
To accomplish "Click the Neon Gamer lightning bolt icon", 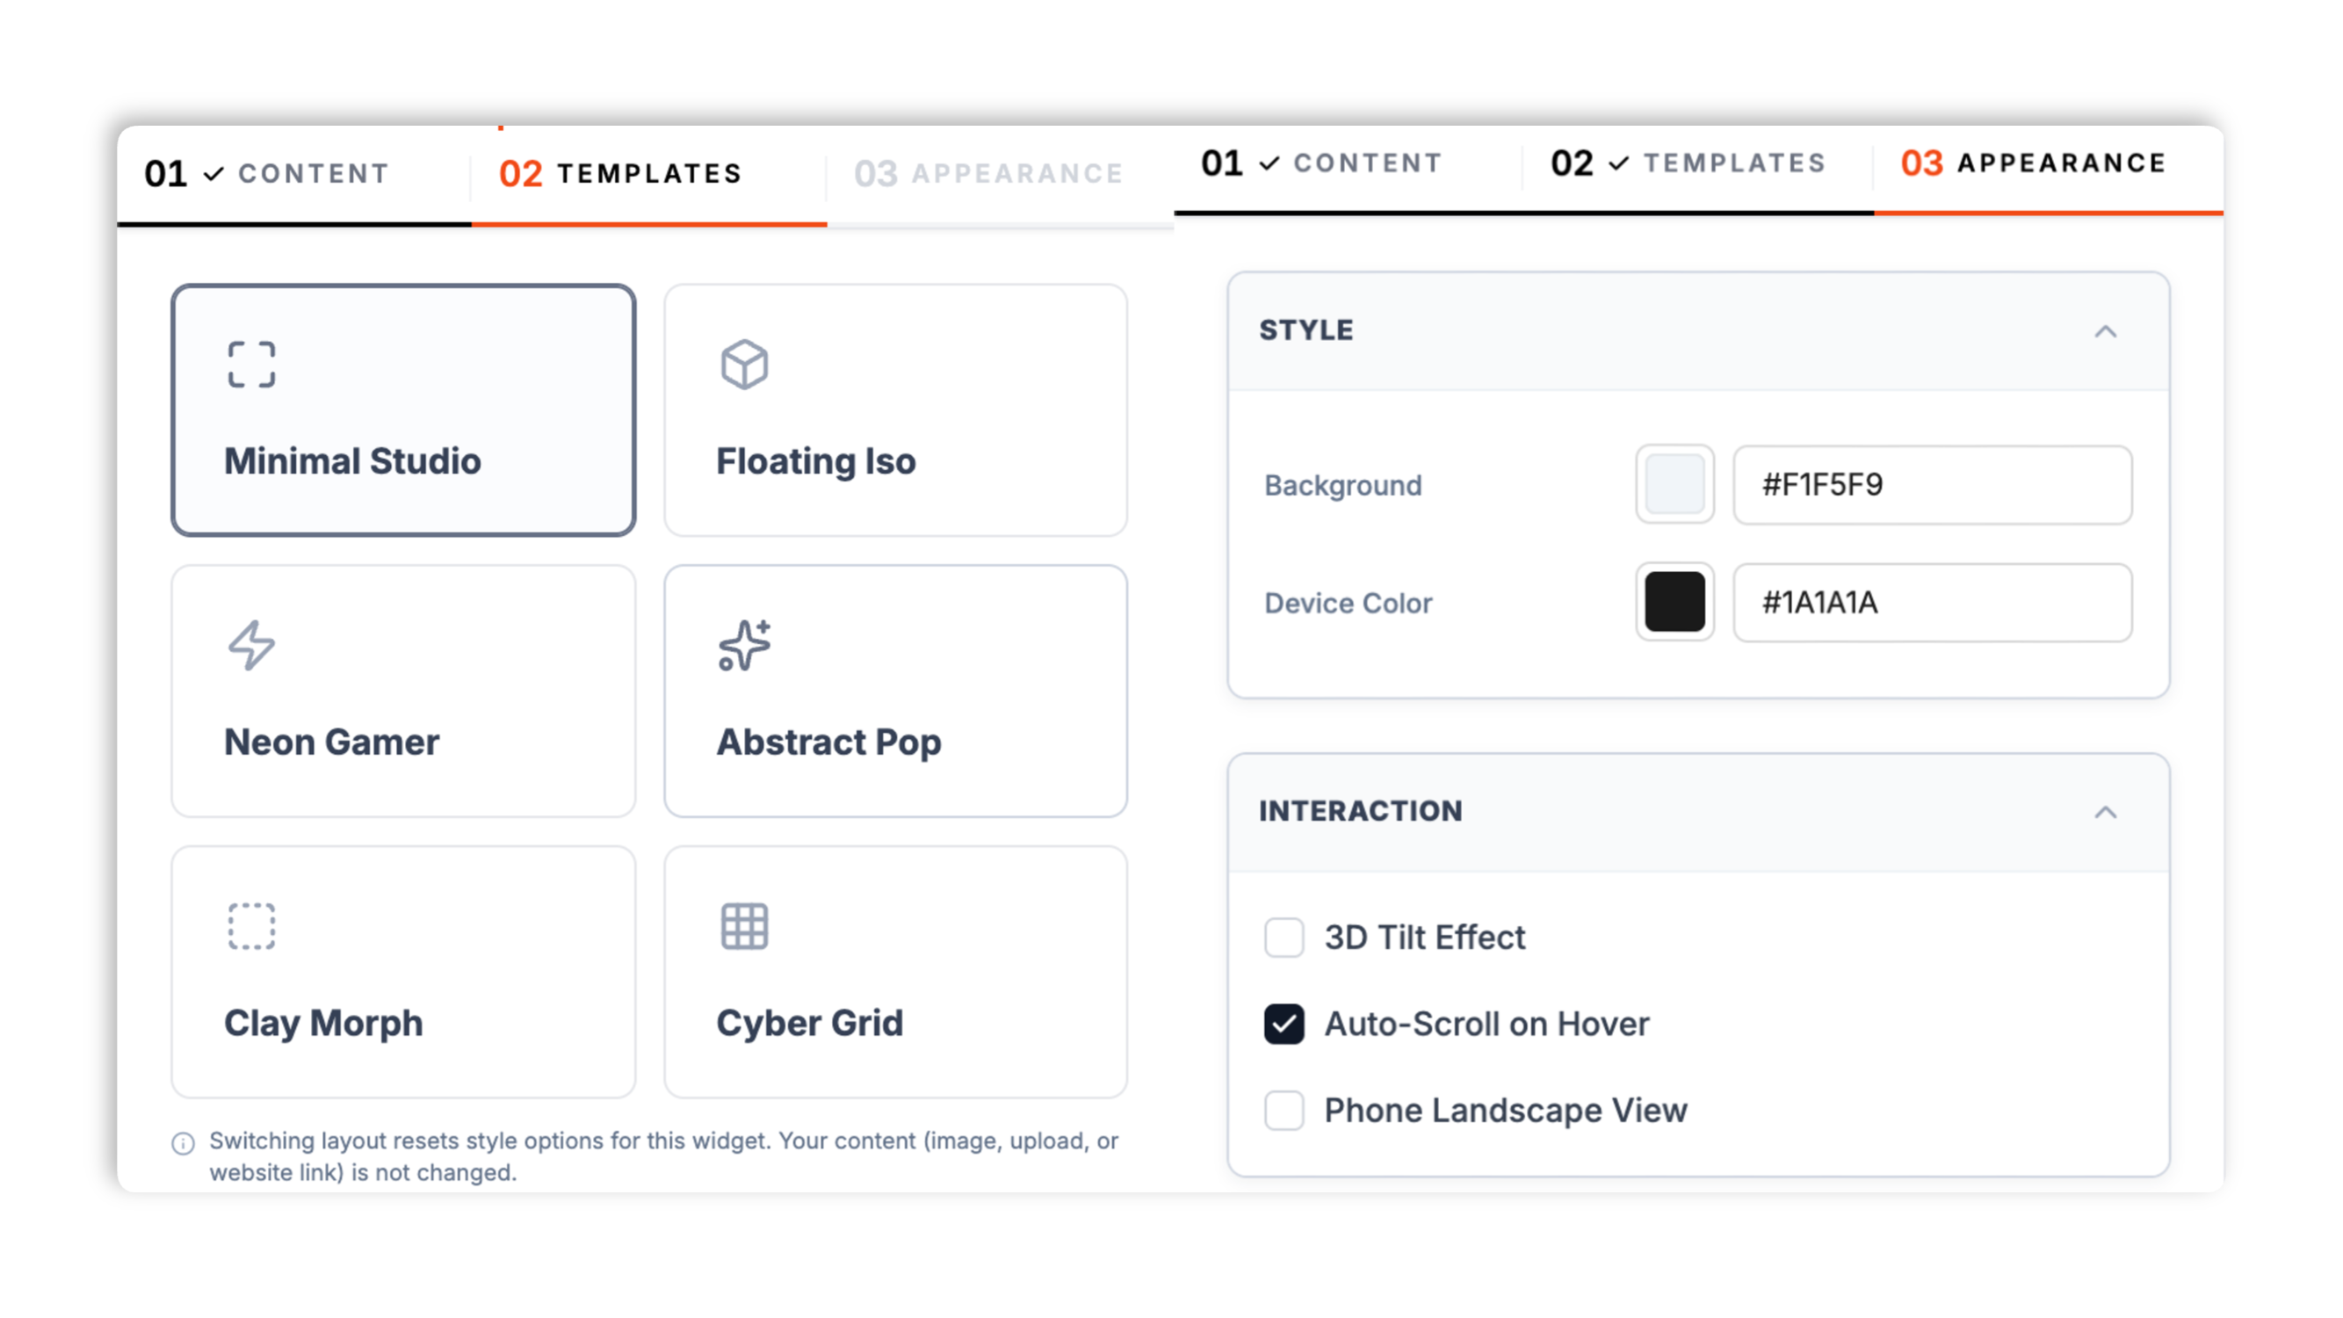I will click(x=251, y=646).
